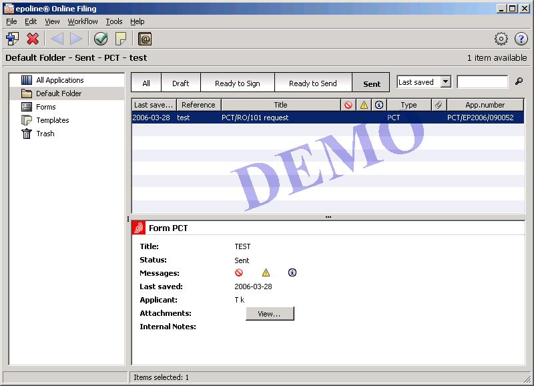Click the PCT type cell in the row
534x386 pixels.
(x=394, y=118)
